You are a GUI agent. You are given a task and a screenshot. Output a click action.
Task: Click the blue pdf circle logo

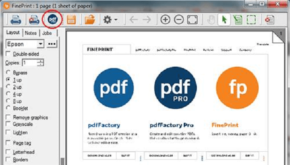114,88
